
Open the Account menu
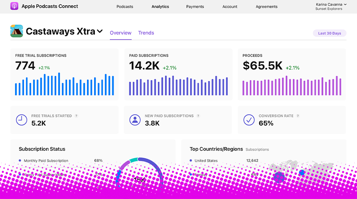230,7
